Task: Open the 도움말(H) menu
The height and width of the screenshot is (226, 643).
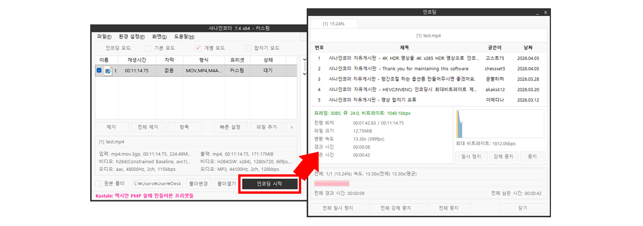Action: [x=184, y=37]
